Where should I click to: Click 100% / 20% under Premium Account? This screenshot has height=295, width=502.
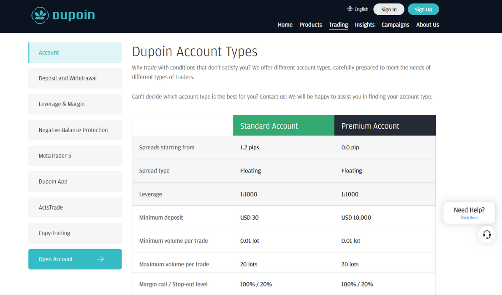(x=357, y=284)
